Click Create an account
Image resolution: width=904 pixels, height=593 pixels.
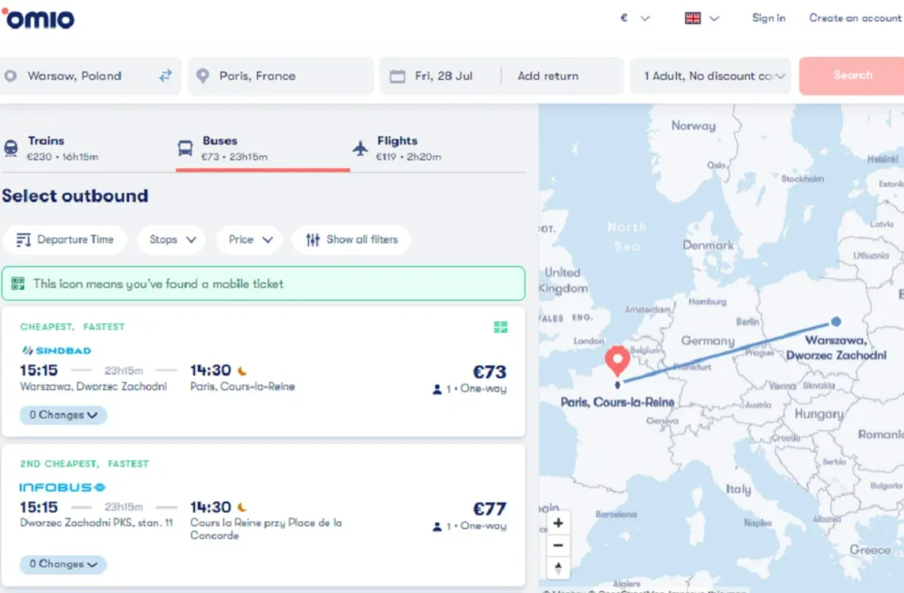pyautogui.click(x=855, y=18)
